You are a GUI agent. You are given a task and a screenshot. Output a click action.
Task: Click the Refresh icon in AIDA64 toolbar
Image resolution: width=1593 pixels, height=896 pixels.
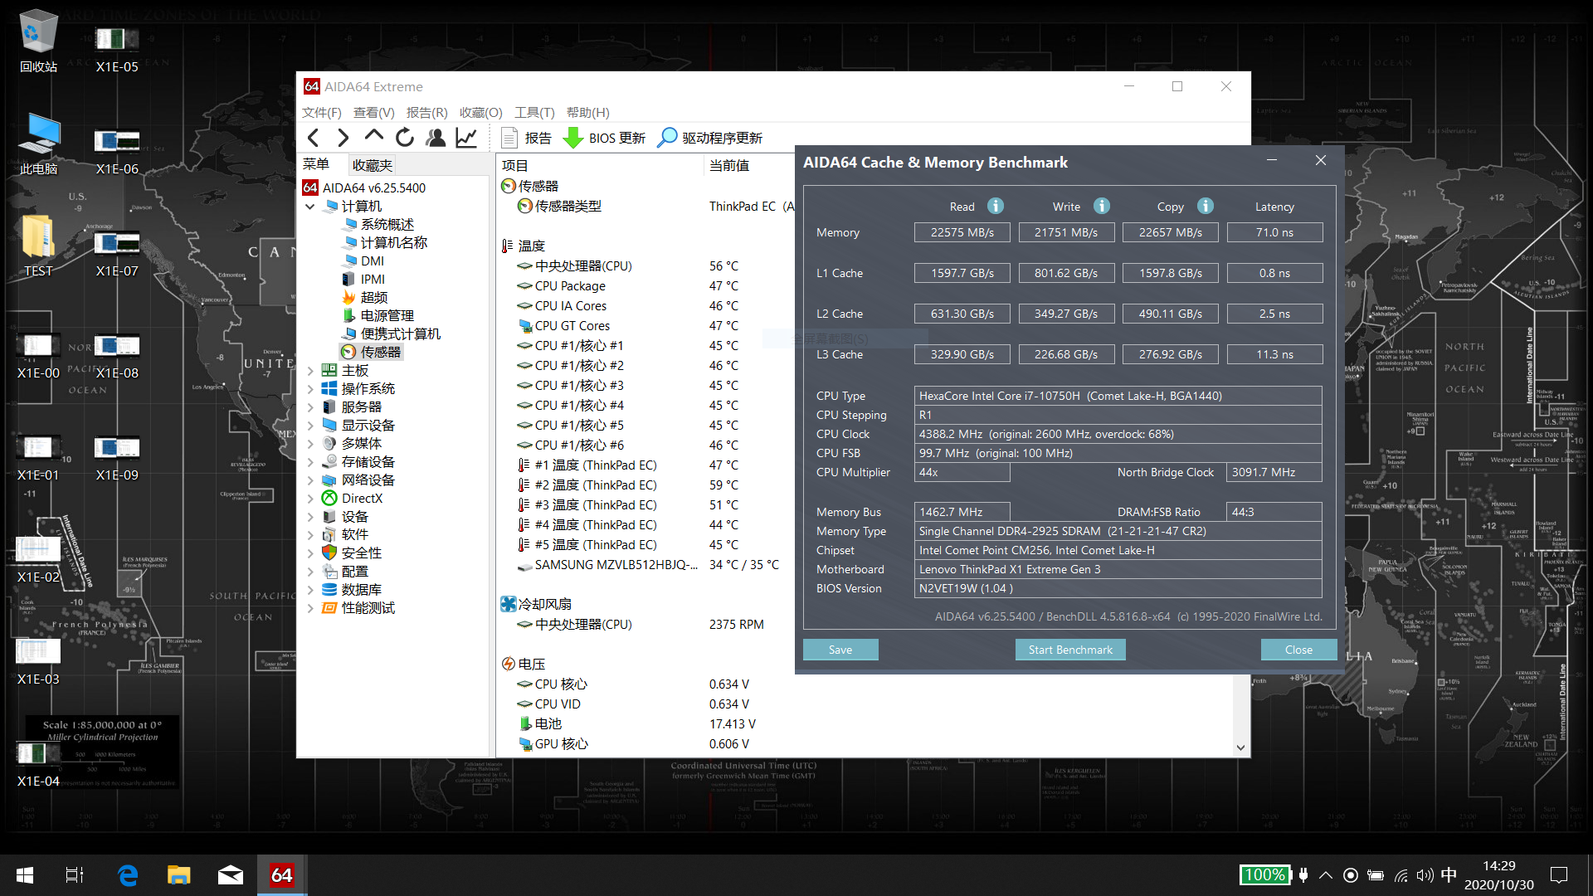[x=405, y=138]
